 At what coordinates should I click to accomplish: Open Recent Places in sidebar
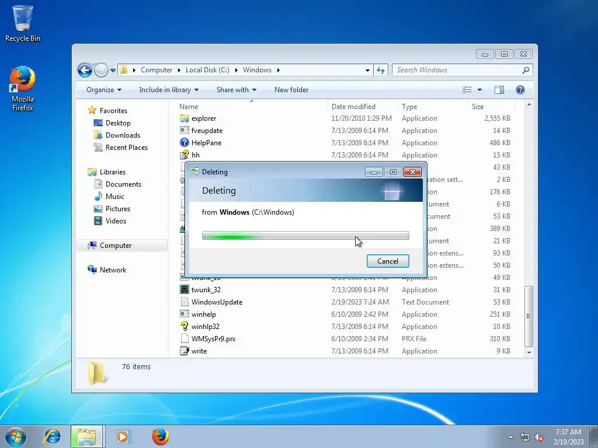click(126, 148)
